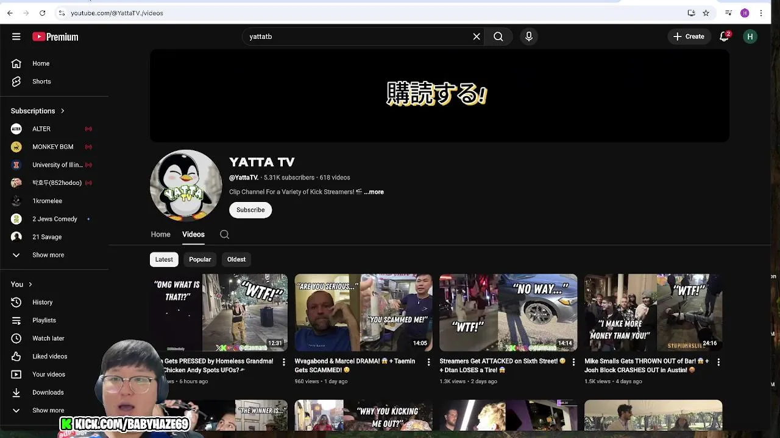Play the Streamers Get ATTACKED thumbnail

(508, 313)
